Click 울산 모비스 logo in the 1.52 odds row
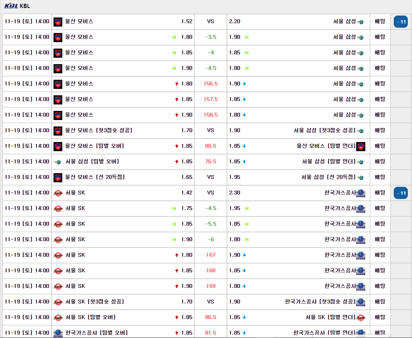 pyautogui.click(x=58, y=22)
